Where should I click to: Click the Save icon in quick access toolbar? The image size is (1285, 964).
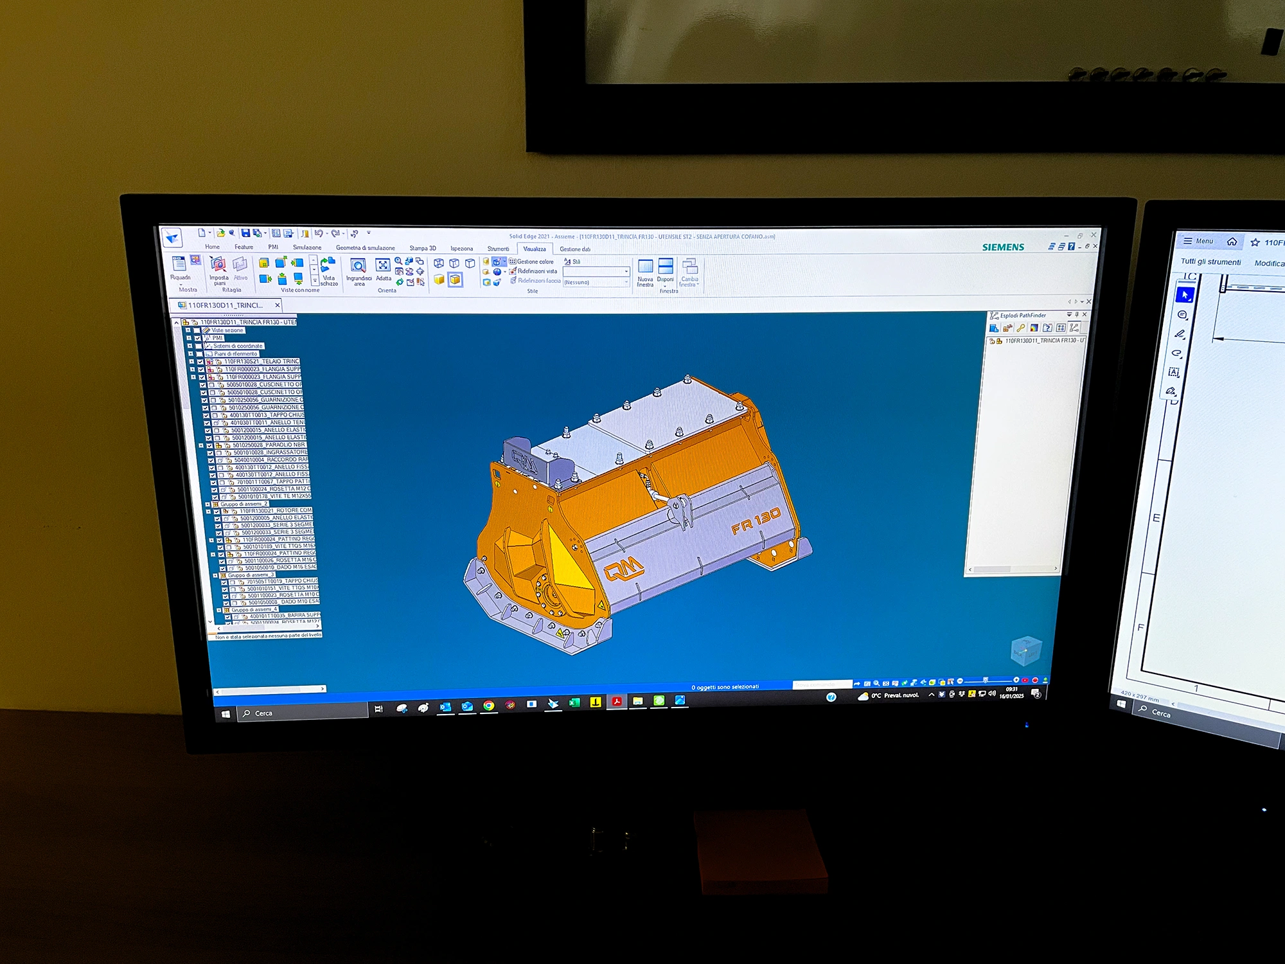tap(245, 233)
